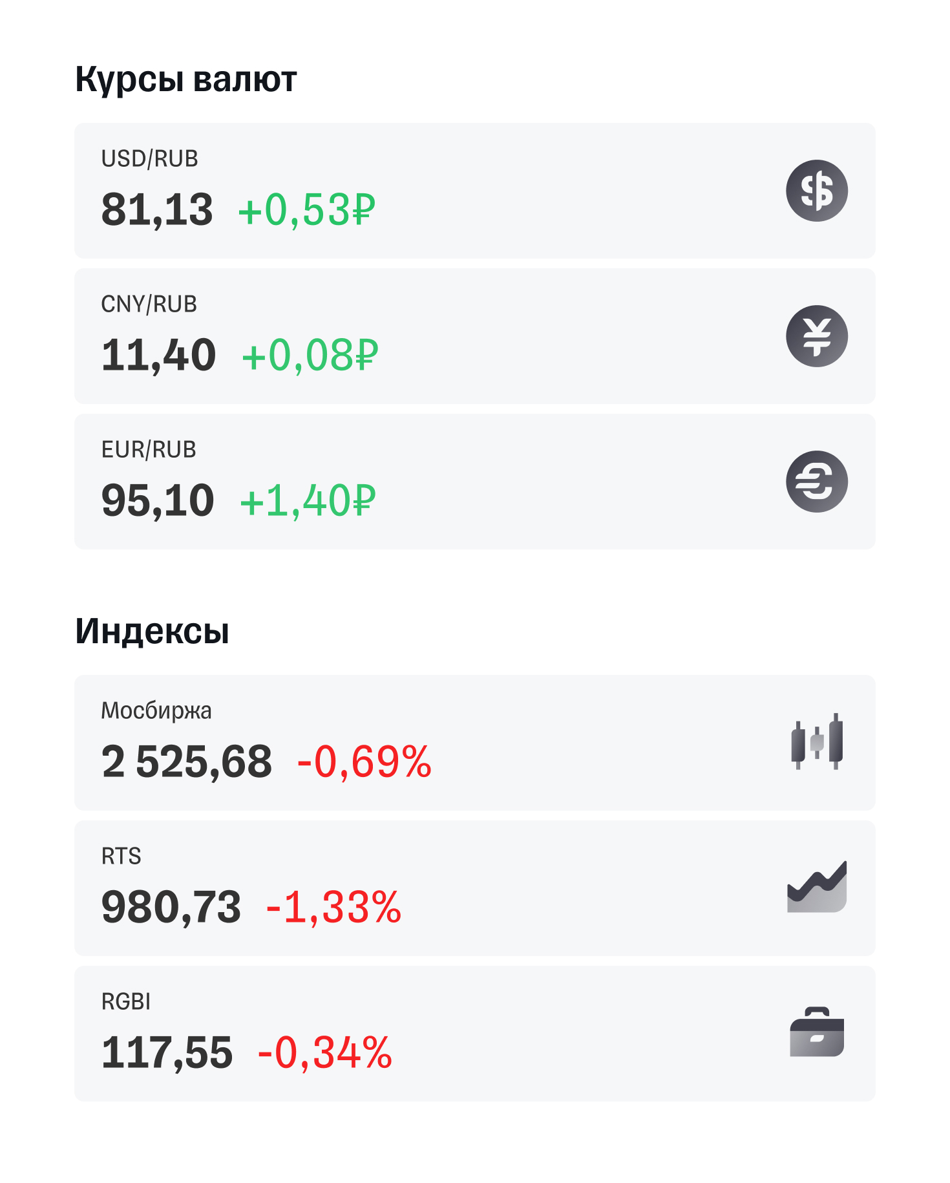Open the USD/RUB rate label

click(x=149, y=159)
